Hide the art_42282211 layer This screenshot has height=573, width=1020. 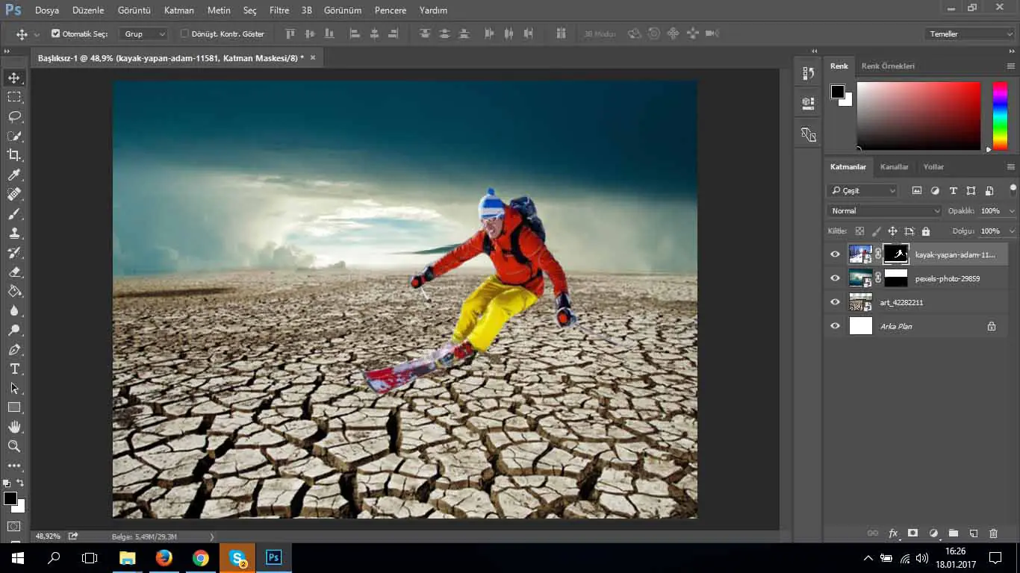pyautogui.click(x=835, y=302)
